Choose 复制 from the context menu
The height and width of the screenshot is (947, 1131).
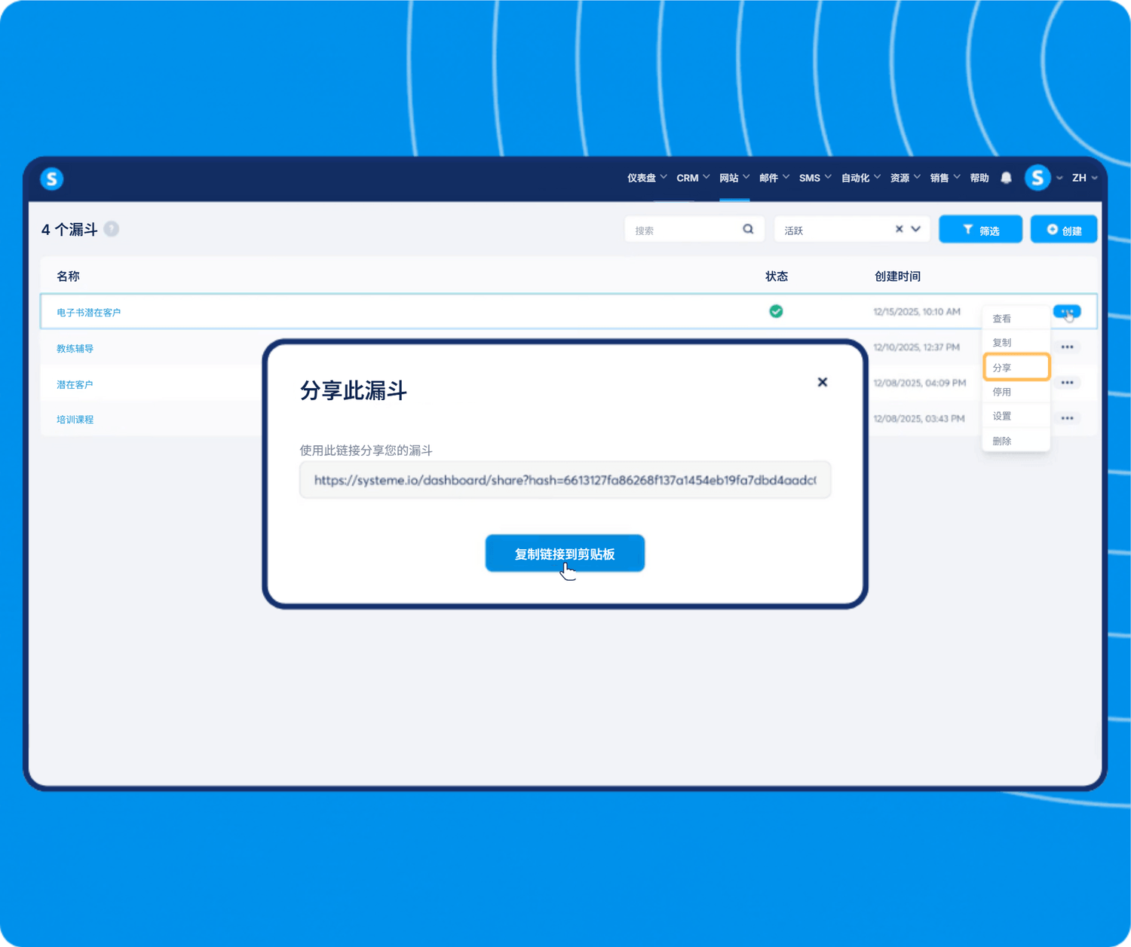1016,342
